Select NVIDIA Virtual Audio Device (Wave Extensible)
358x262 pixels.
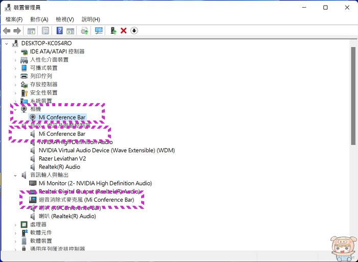tap(106, 150)
